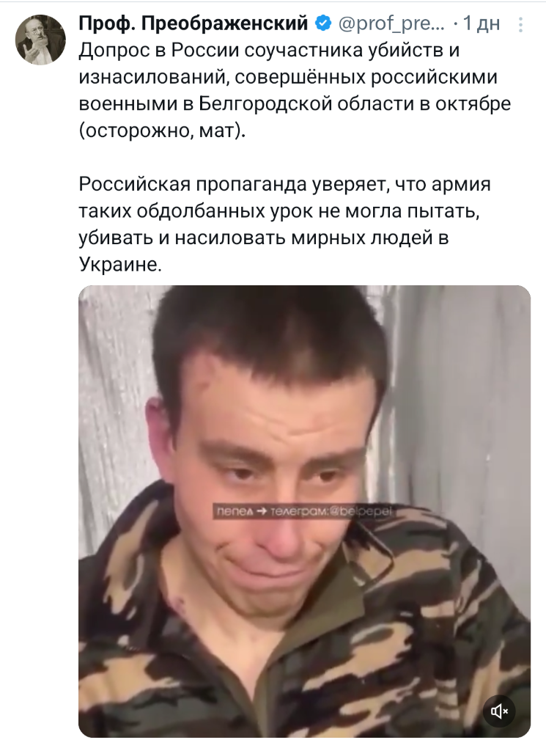
Task: Click the text (осторожно, мат).
Action: coord(162,131)
